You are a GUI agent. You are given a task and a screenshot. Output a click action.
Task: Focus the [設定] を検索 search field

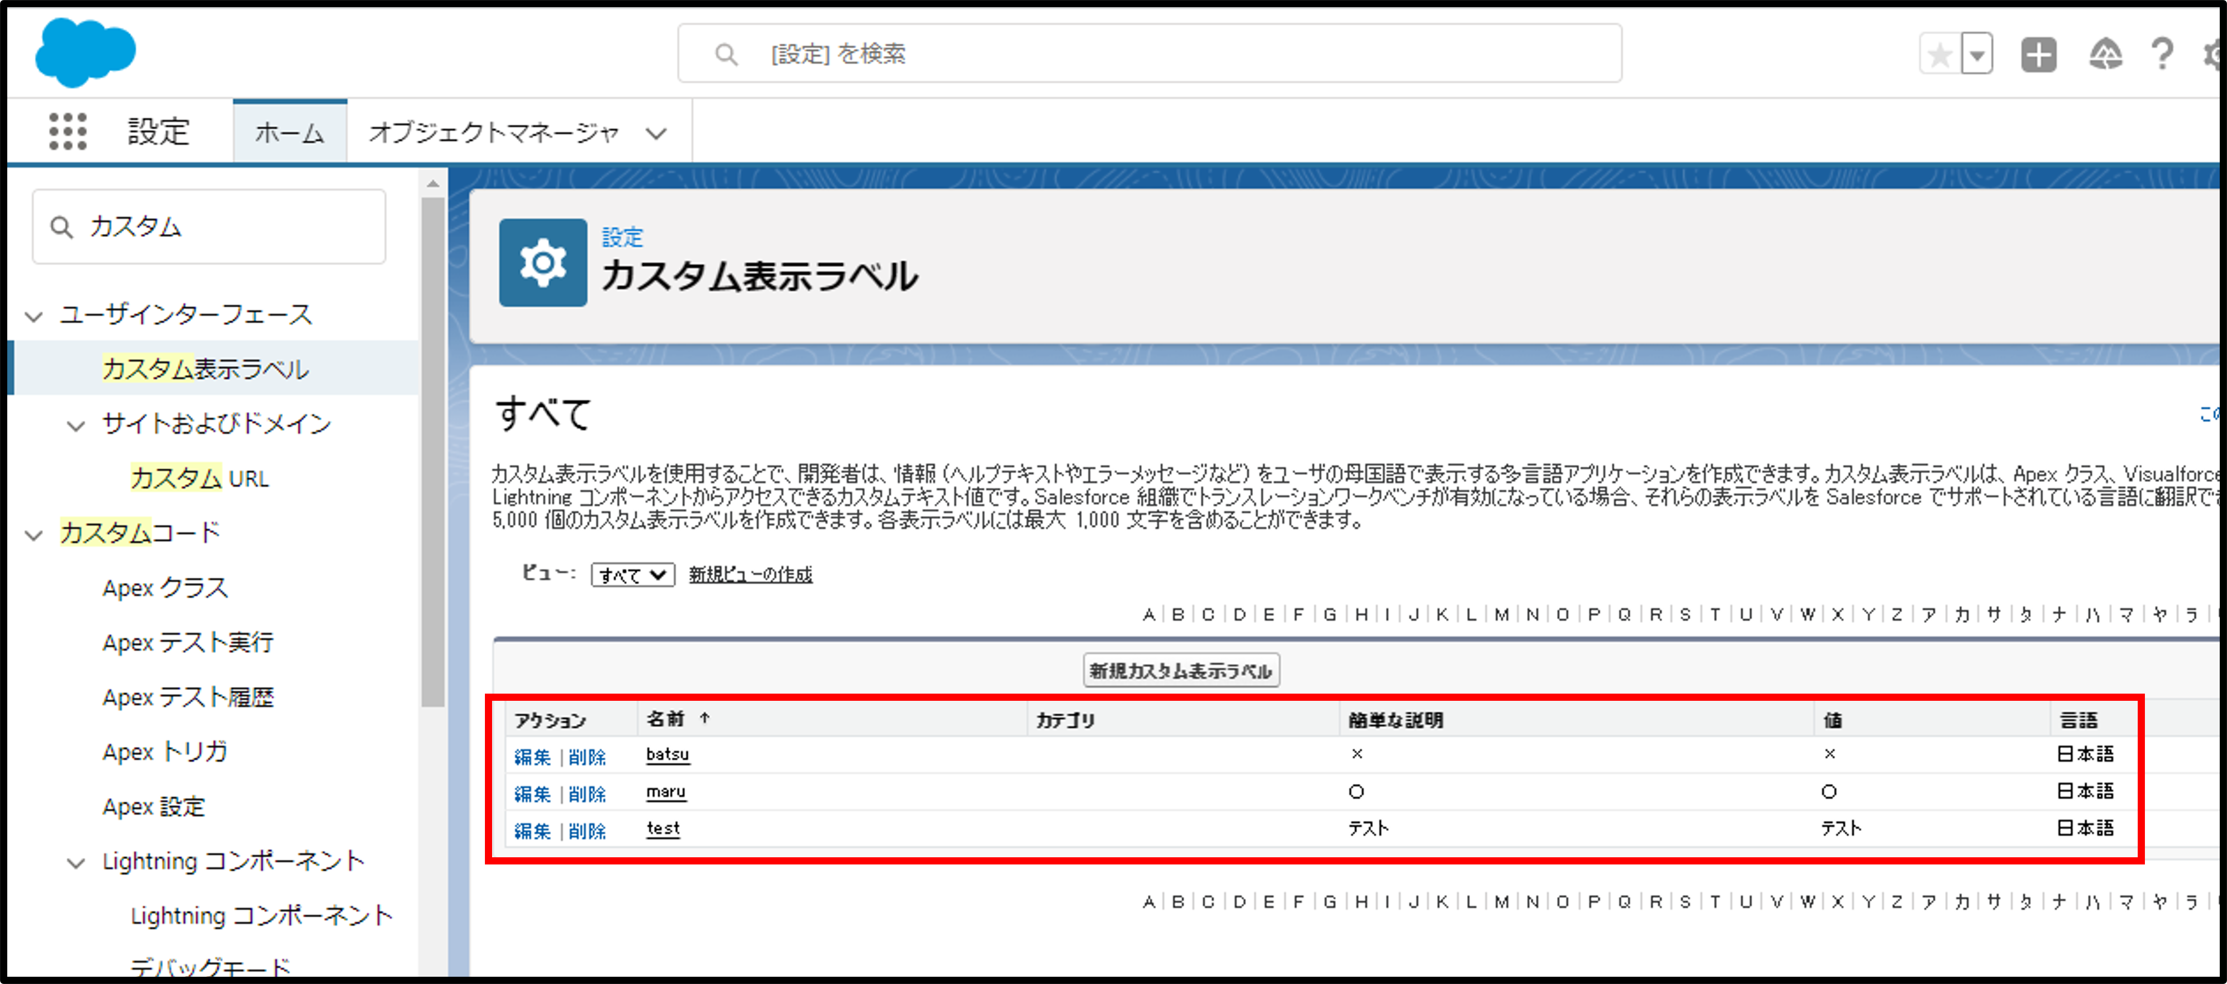1150,53
